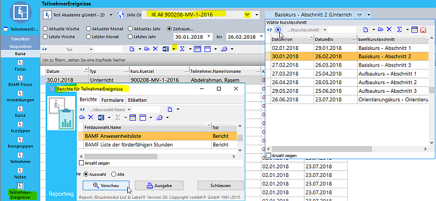Select the Letztes Jahr radio button

tap(130, 36)
